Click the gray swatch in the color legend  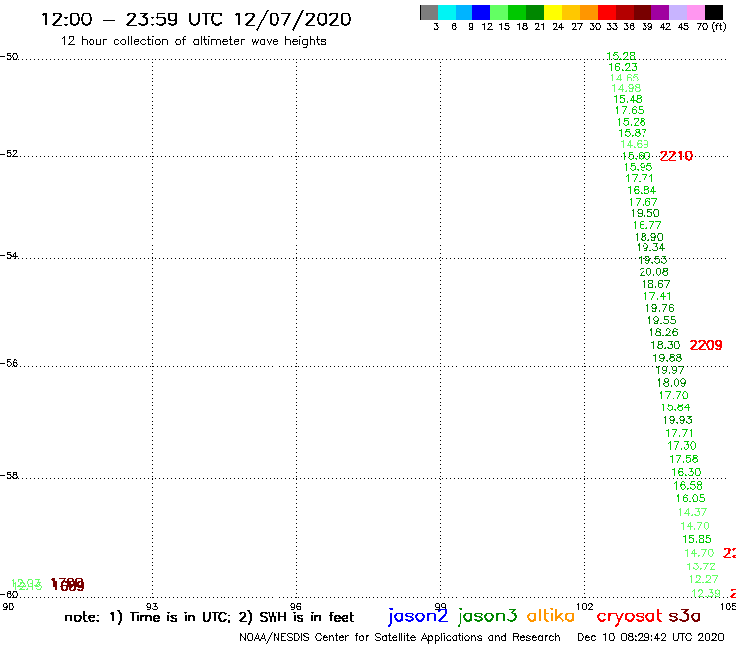coord(429,12)
